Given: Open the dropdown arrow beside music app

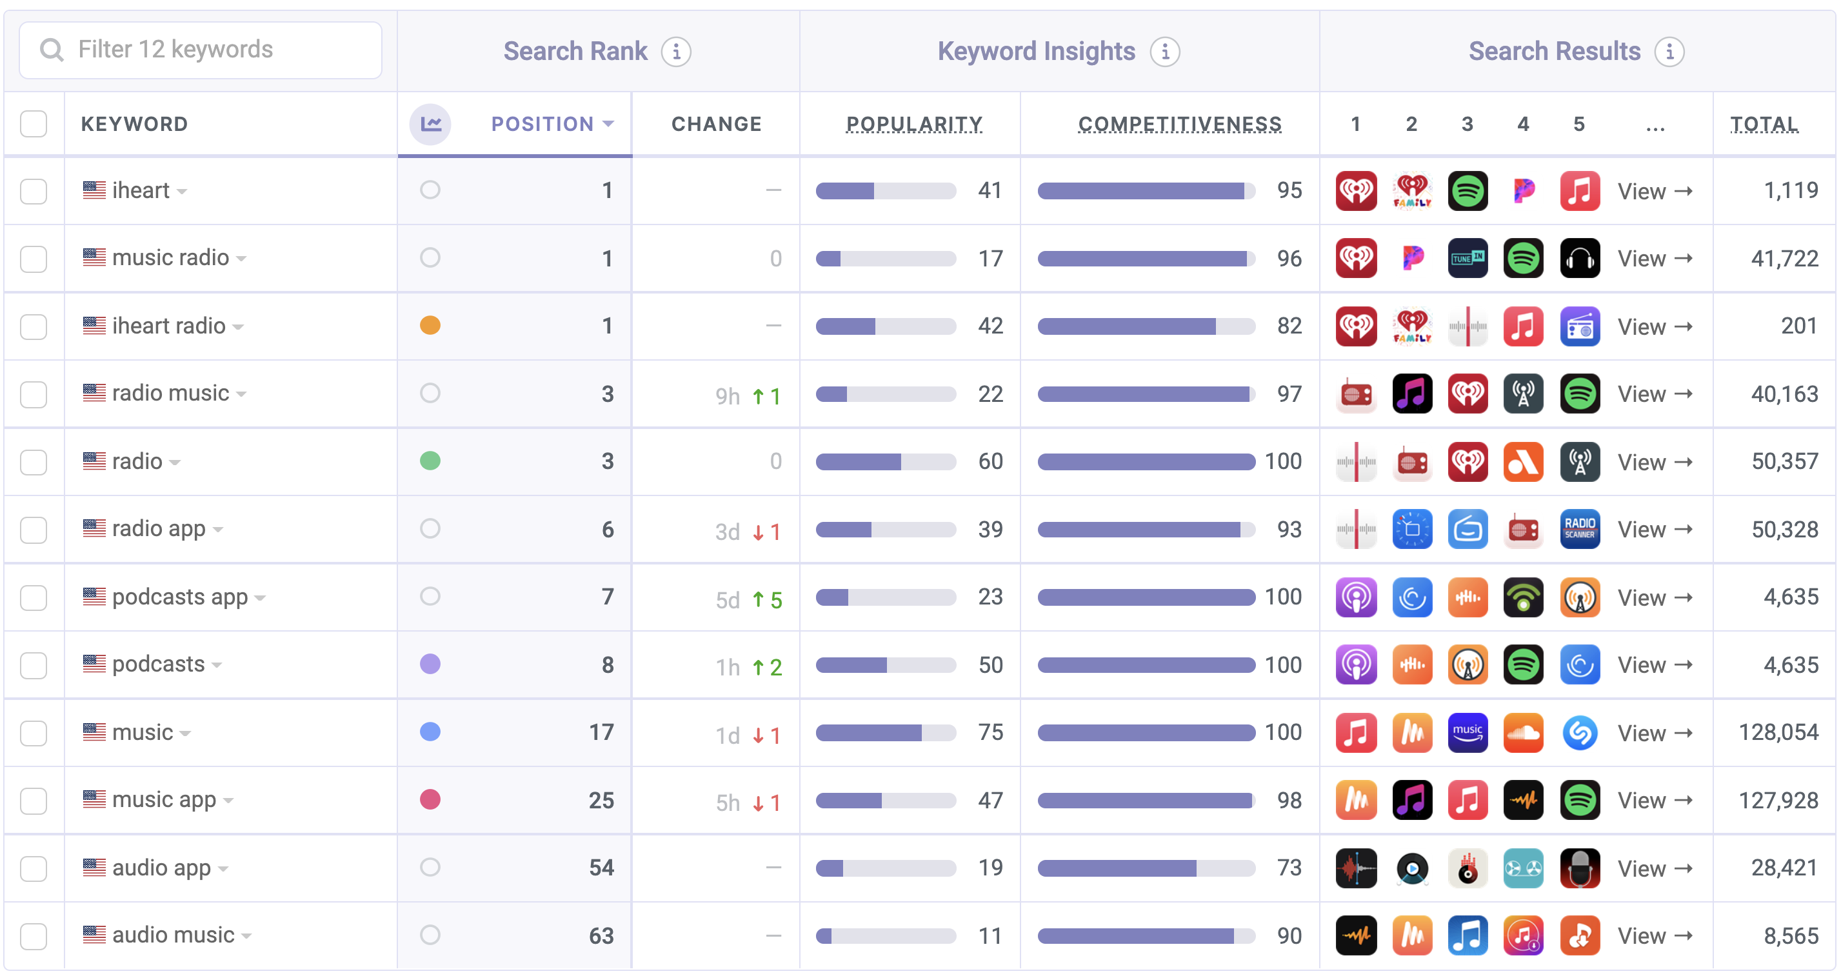Looking at the screenshot, I should 229,801.
